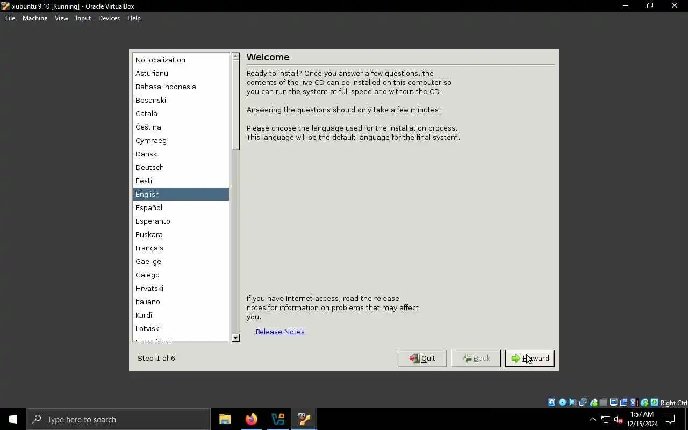Click the language list scroll-up arrow
Image resolution: width=688 pixels, height=430 pixels.
point(235,56)
